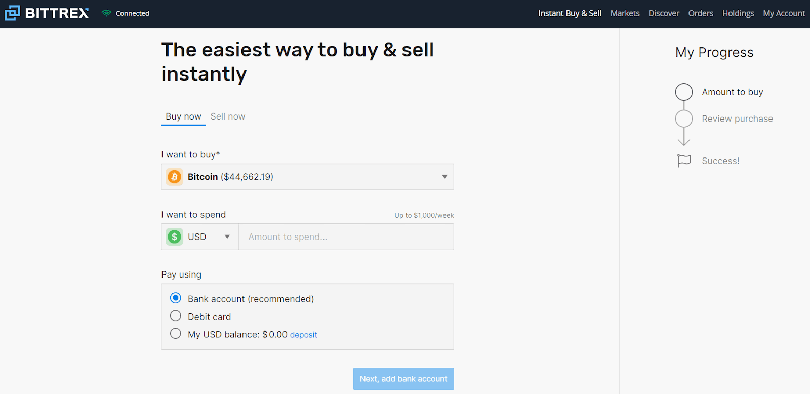Image resolution: width=810 pixels, height=394 pixels.
Task: Choose My USD balance radio option
Action: [176, 334]
